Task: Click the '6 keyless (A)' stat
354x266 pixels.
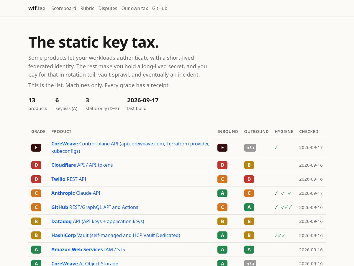Action: 66,104
